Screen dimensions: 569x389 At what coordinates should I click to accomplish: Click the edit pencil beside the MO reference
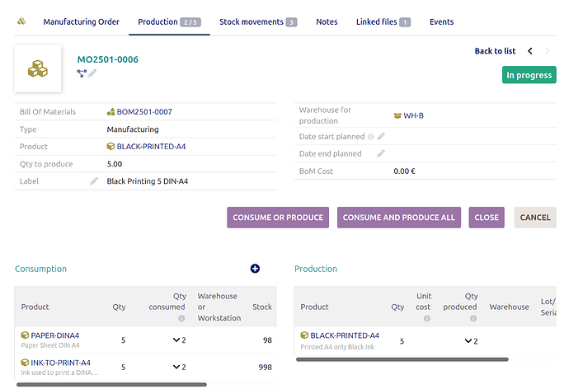[x=93, y=73]
